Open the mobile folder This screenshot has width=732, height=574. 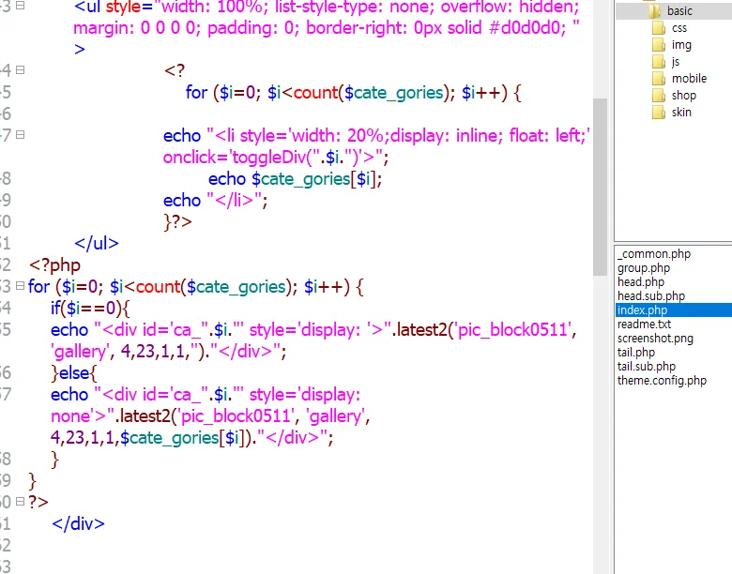tap(689, 79)
